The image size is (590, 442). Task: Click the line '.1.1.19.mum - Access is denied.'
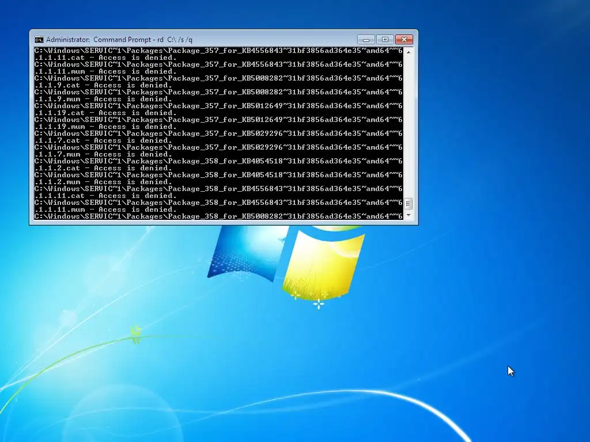tap(105, 127)
